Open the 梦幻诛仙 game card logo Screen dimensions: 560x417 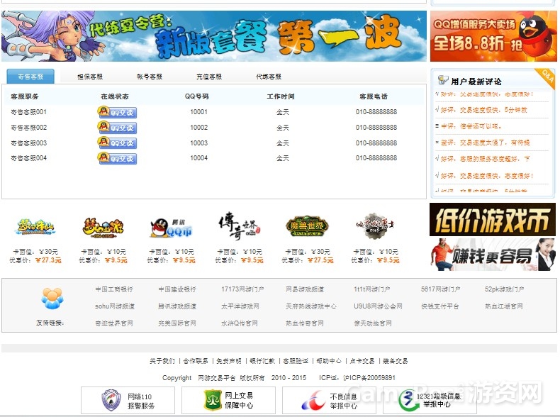(x=35, y=227)
